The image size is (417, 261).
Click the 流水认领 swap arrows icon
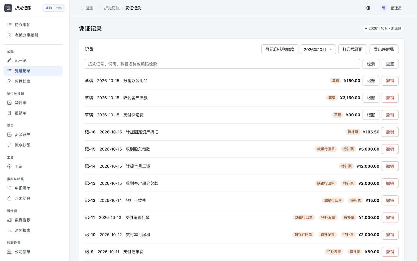tap(9, 145)
